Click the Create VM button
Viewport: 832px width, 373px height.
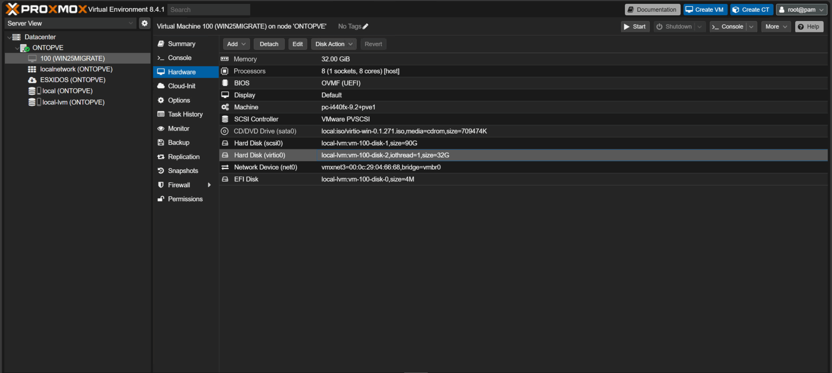tap(705, 10)
